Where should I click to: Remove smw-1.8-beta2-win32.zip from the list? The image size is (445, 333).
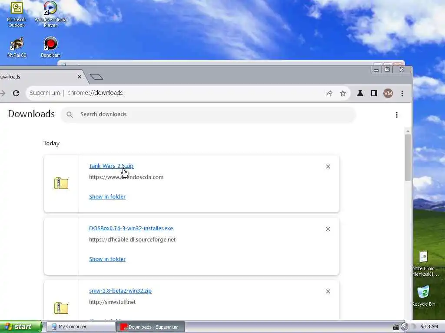point(328,291)
